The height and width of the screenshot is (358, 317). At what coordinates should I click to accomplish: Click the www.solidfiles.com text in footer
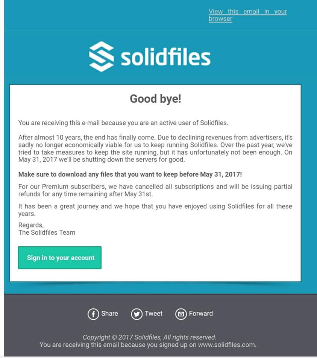(227, 345)
